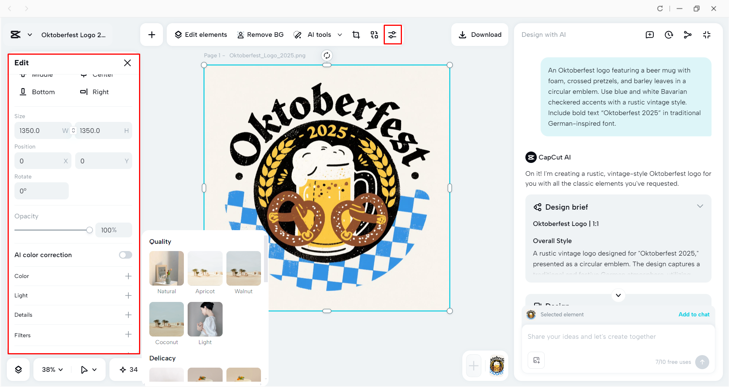Open the chat history icon
Image resolution: width=729 pixels, height=387 pixels.
tap(669, 35)
